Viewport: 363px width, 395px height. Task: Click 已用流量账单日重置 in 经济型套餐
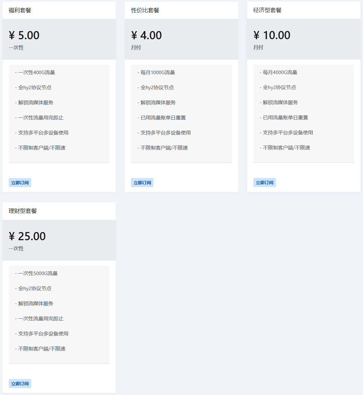pos(284,118)
